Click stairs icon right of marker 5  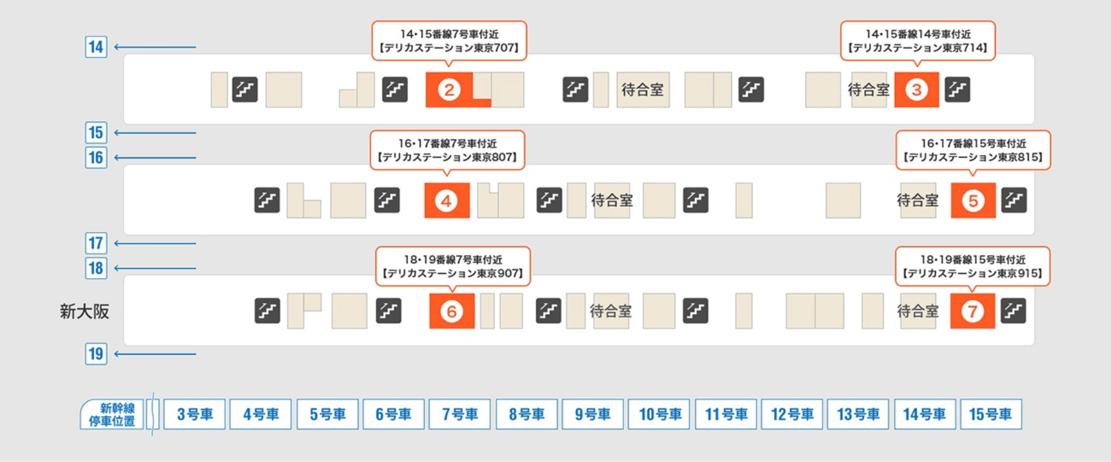click(x=1014, y=200)
